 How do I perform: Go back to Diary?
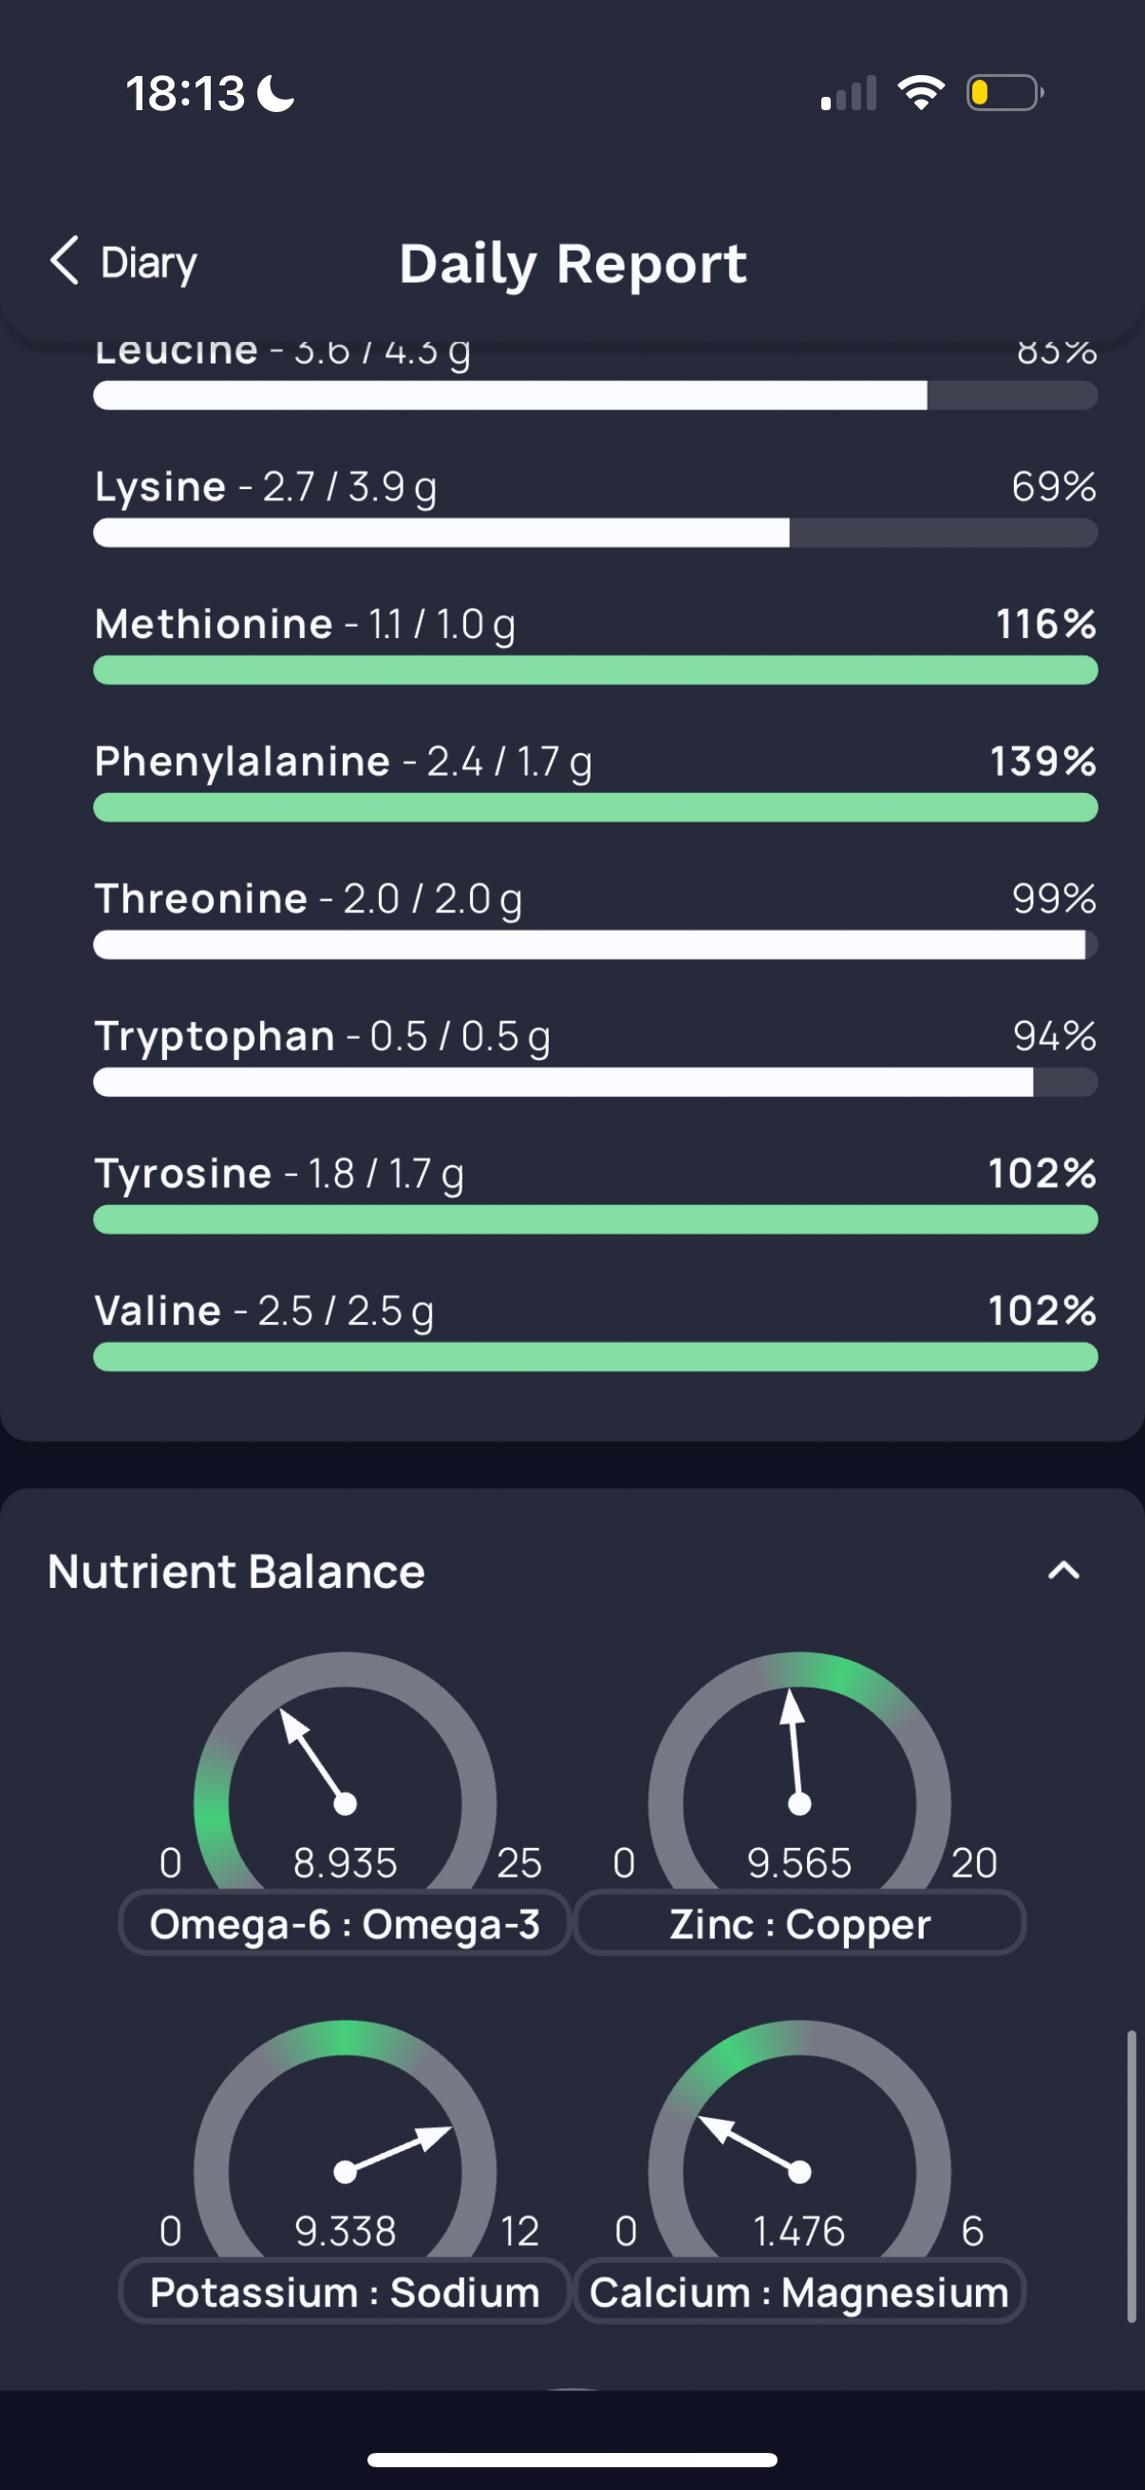tap(123, 262)
